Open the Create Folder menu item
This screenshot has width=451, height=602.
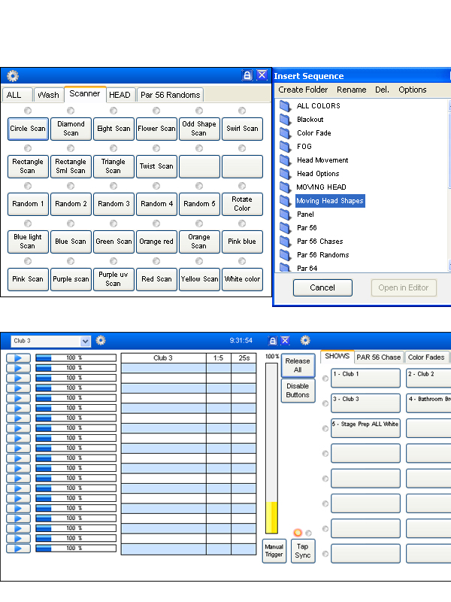point(303,90)
